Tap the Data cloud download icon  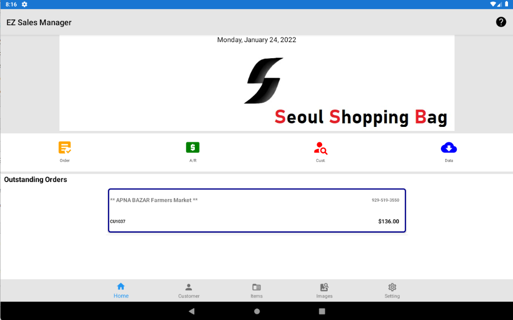(449, 148)
